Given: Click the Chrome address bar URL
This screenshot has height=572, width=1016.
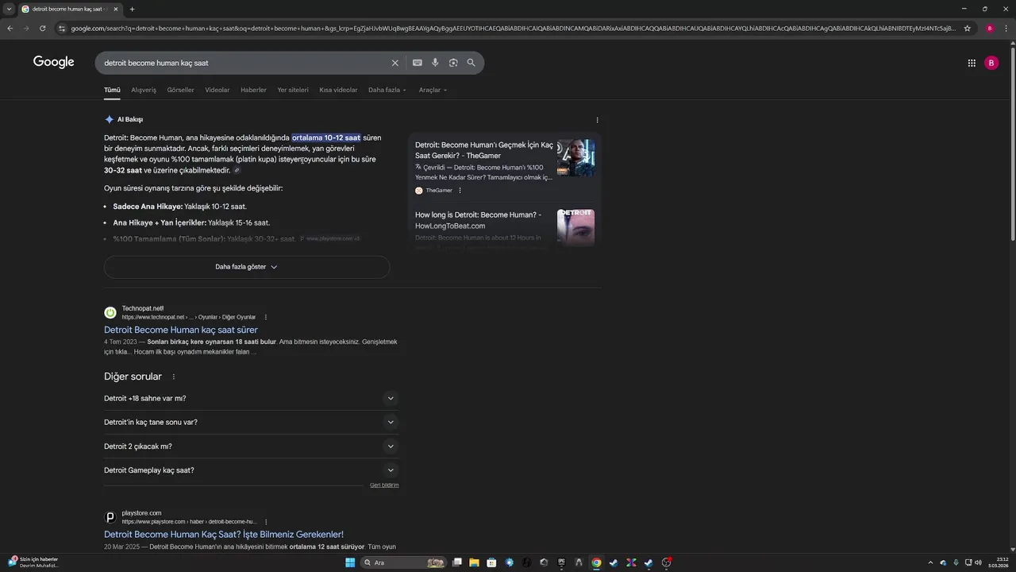Looking at the screenshot, I should pyautogui.click(x=513, y=28).
